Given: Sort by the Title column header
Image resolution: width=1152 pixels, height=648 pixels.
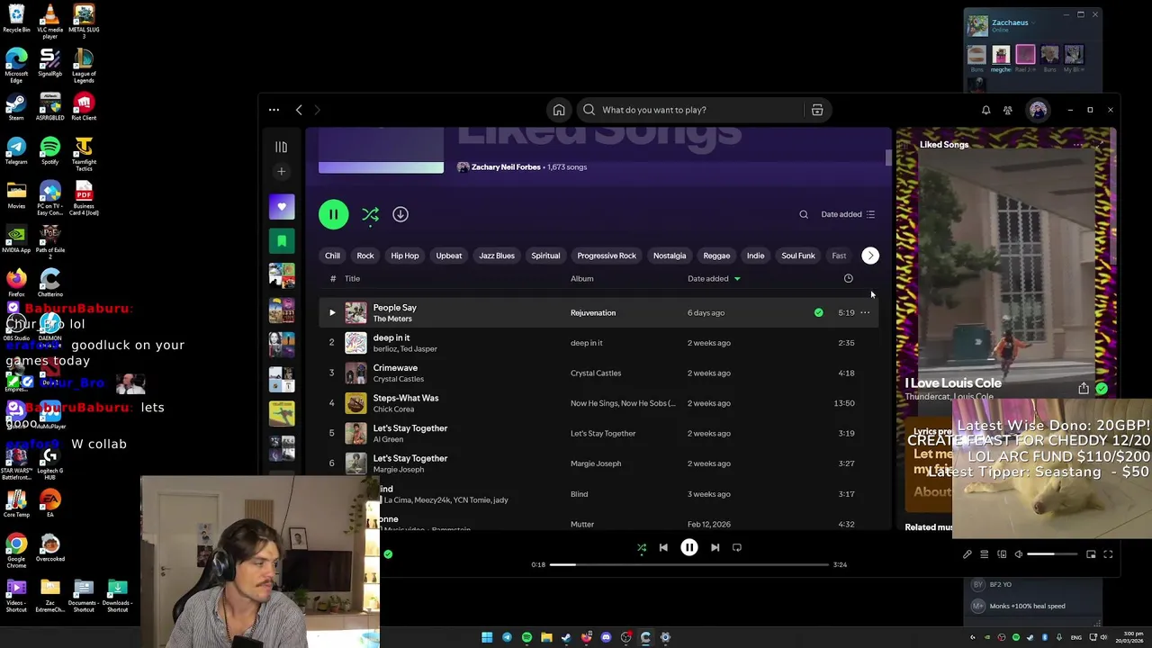Looking at the screenshot, I should [x=352, y=279].
